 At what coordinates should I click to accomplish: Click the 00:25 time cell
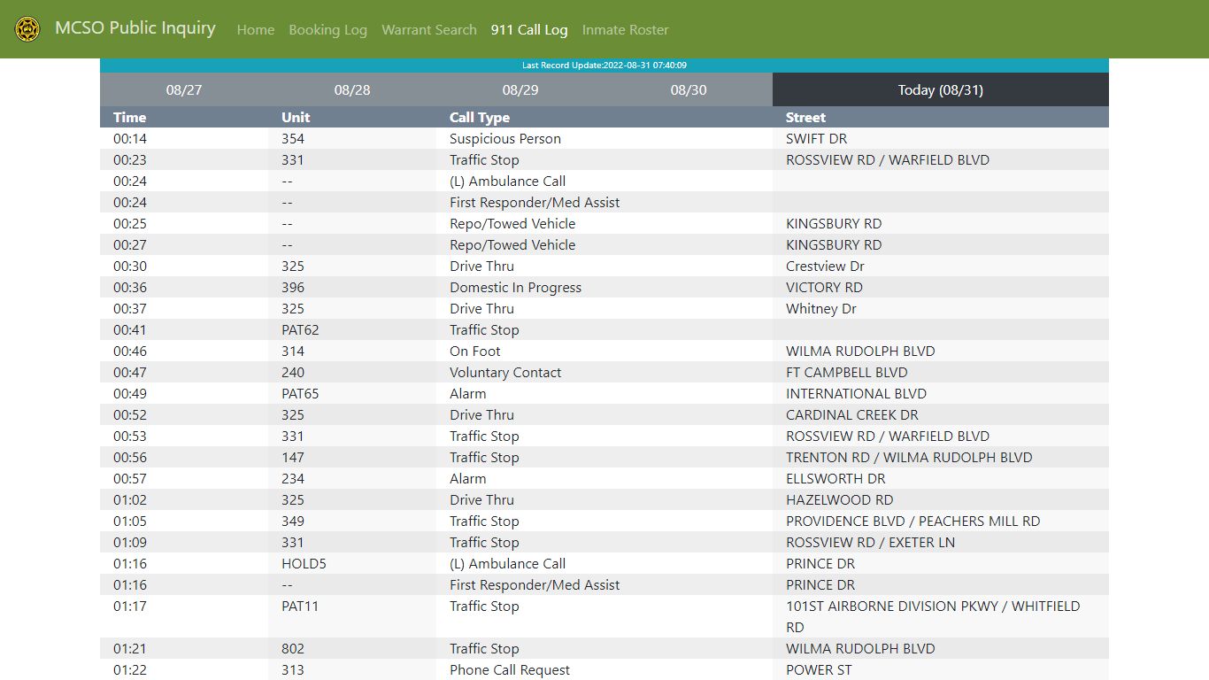point(184,223)
